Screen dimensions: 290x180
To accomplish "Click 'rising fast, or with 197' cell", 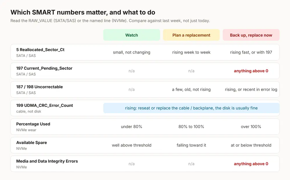I will pos(251,53).
